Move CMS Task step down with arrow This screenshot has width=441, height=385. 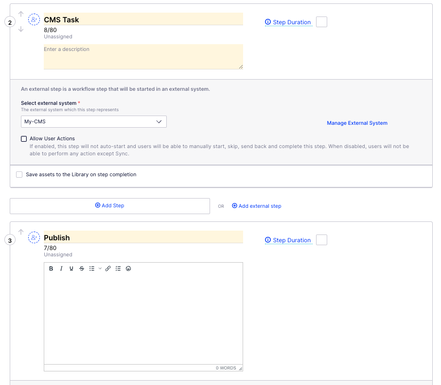coord(21,30)
